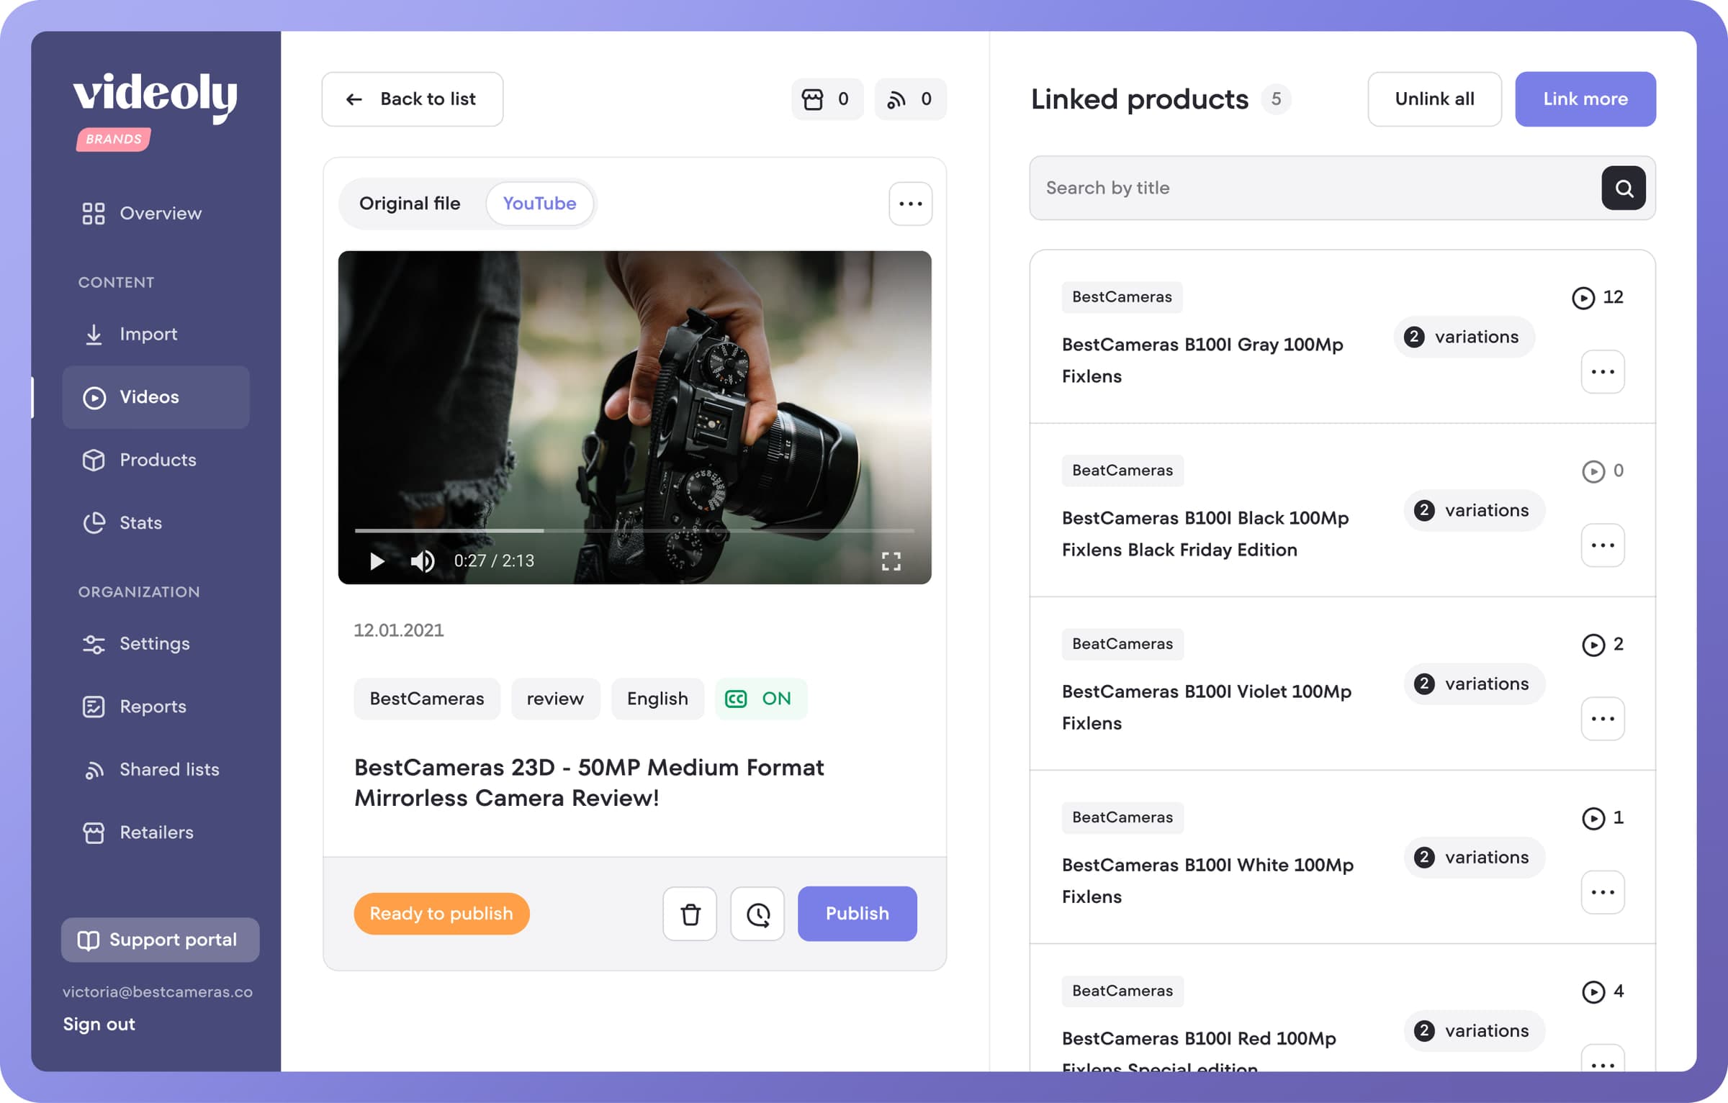Seek on the video progress bar
The width and height of the screenshot is (1728, 1103).
[x=634, y=530]
